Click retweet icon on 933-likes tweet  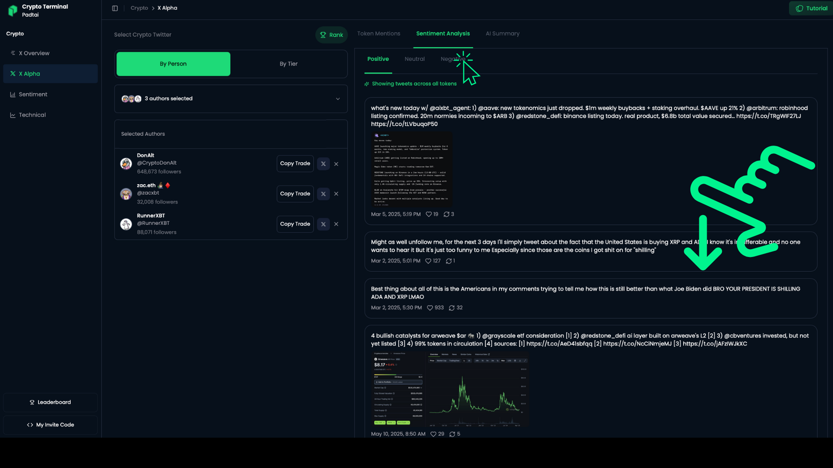(452, 308)
